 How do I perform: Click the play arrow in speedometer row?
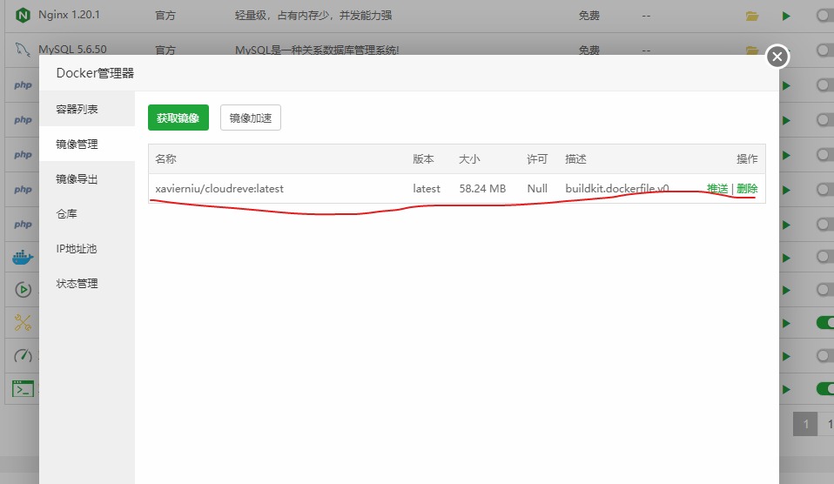786,356
